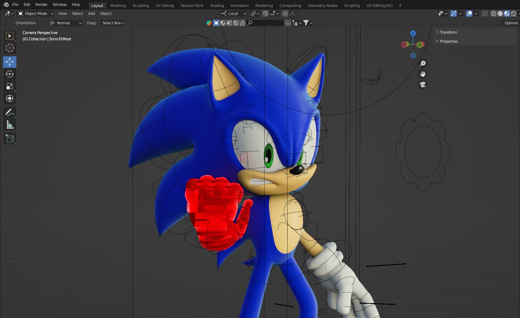520x318 pixels.
Task: Open the selectability and visibility dropdown
Action: (443, 14)
